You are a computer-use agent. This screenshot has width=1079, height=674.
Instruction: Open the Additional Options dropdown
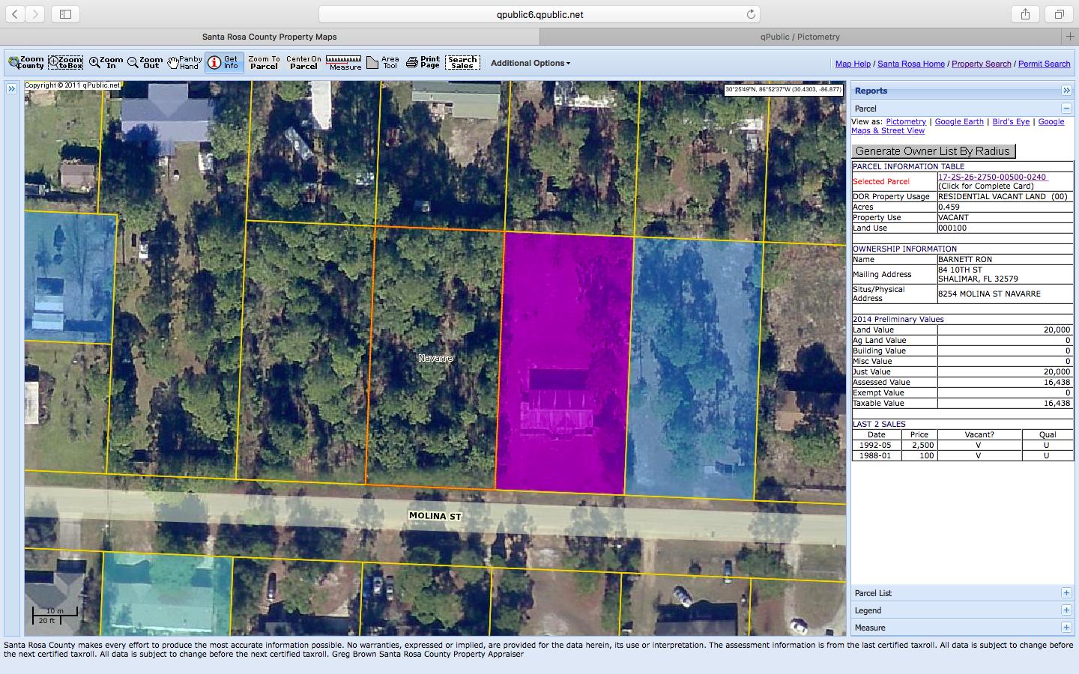530,63
